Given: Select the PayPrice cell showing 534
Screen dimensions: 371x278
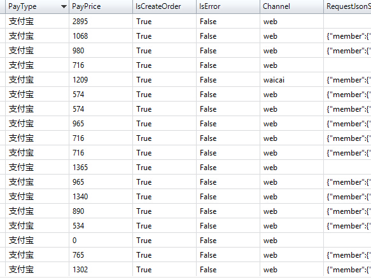Looking at the screenshot, I should click(x=101, y=225).
